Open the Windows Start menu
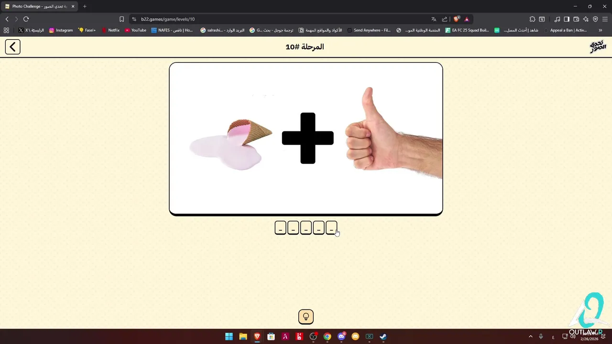The width and height of the screenshot is (612, 344). [x=229, y=336]
